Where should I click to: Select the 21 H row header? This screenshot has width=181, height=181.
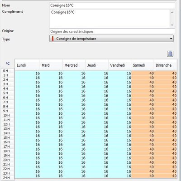tap(8, 165)
